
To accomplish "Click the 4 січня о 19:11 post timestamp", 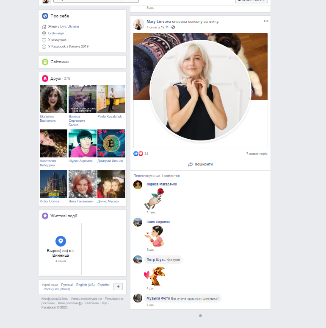I will 157,27.
